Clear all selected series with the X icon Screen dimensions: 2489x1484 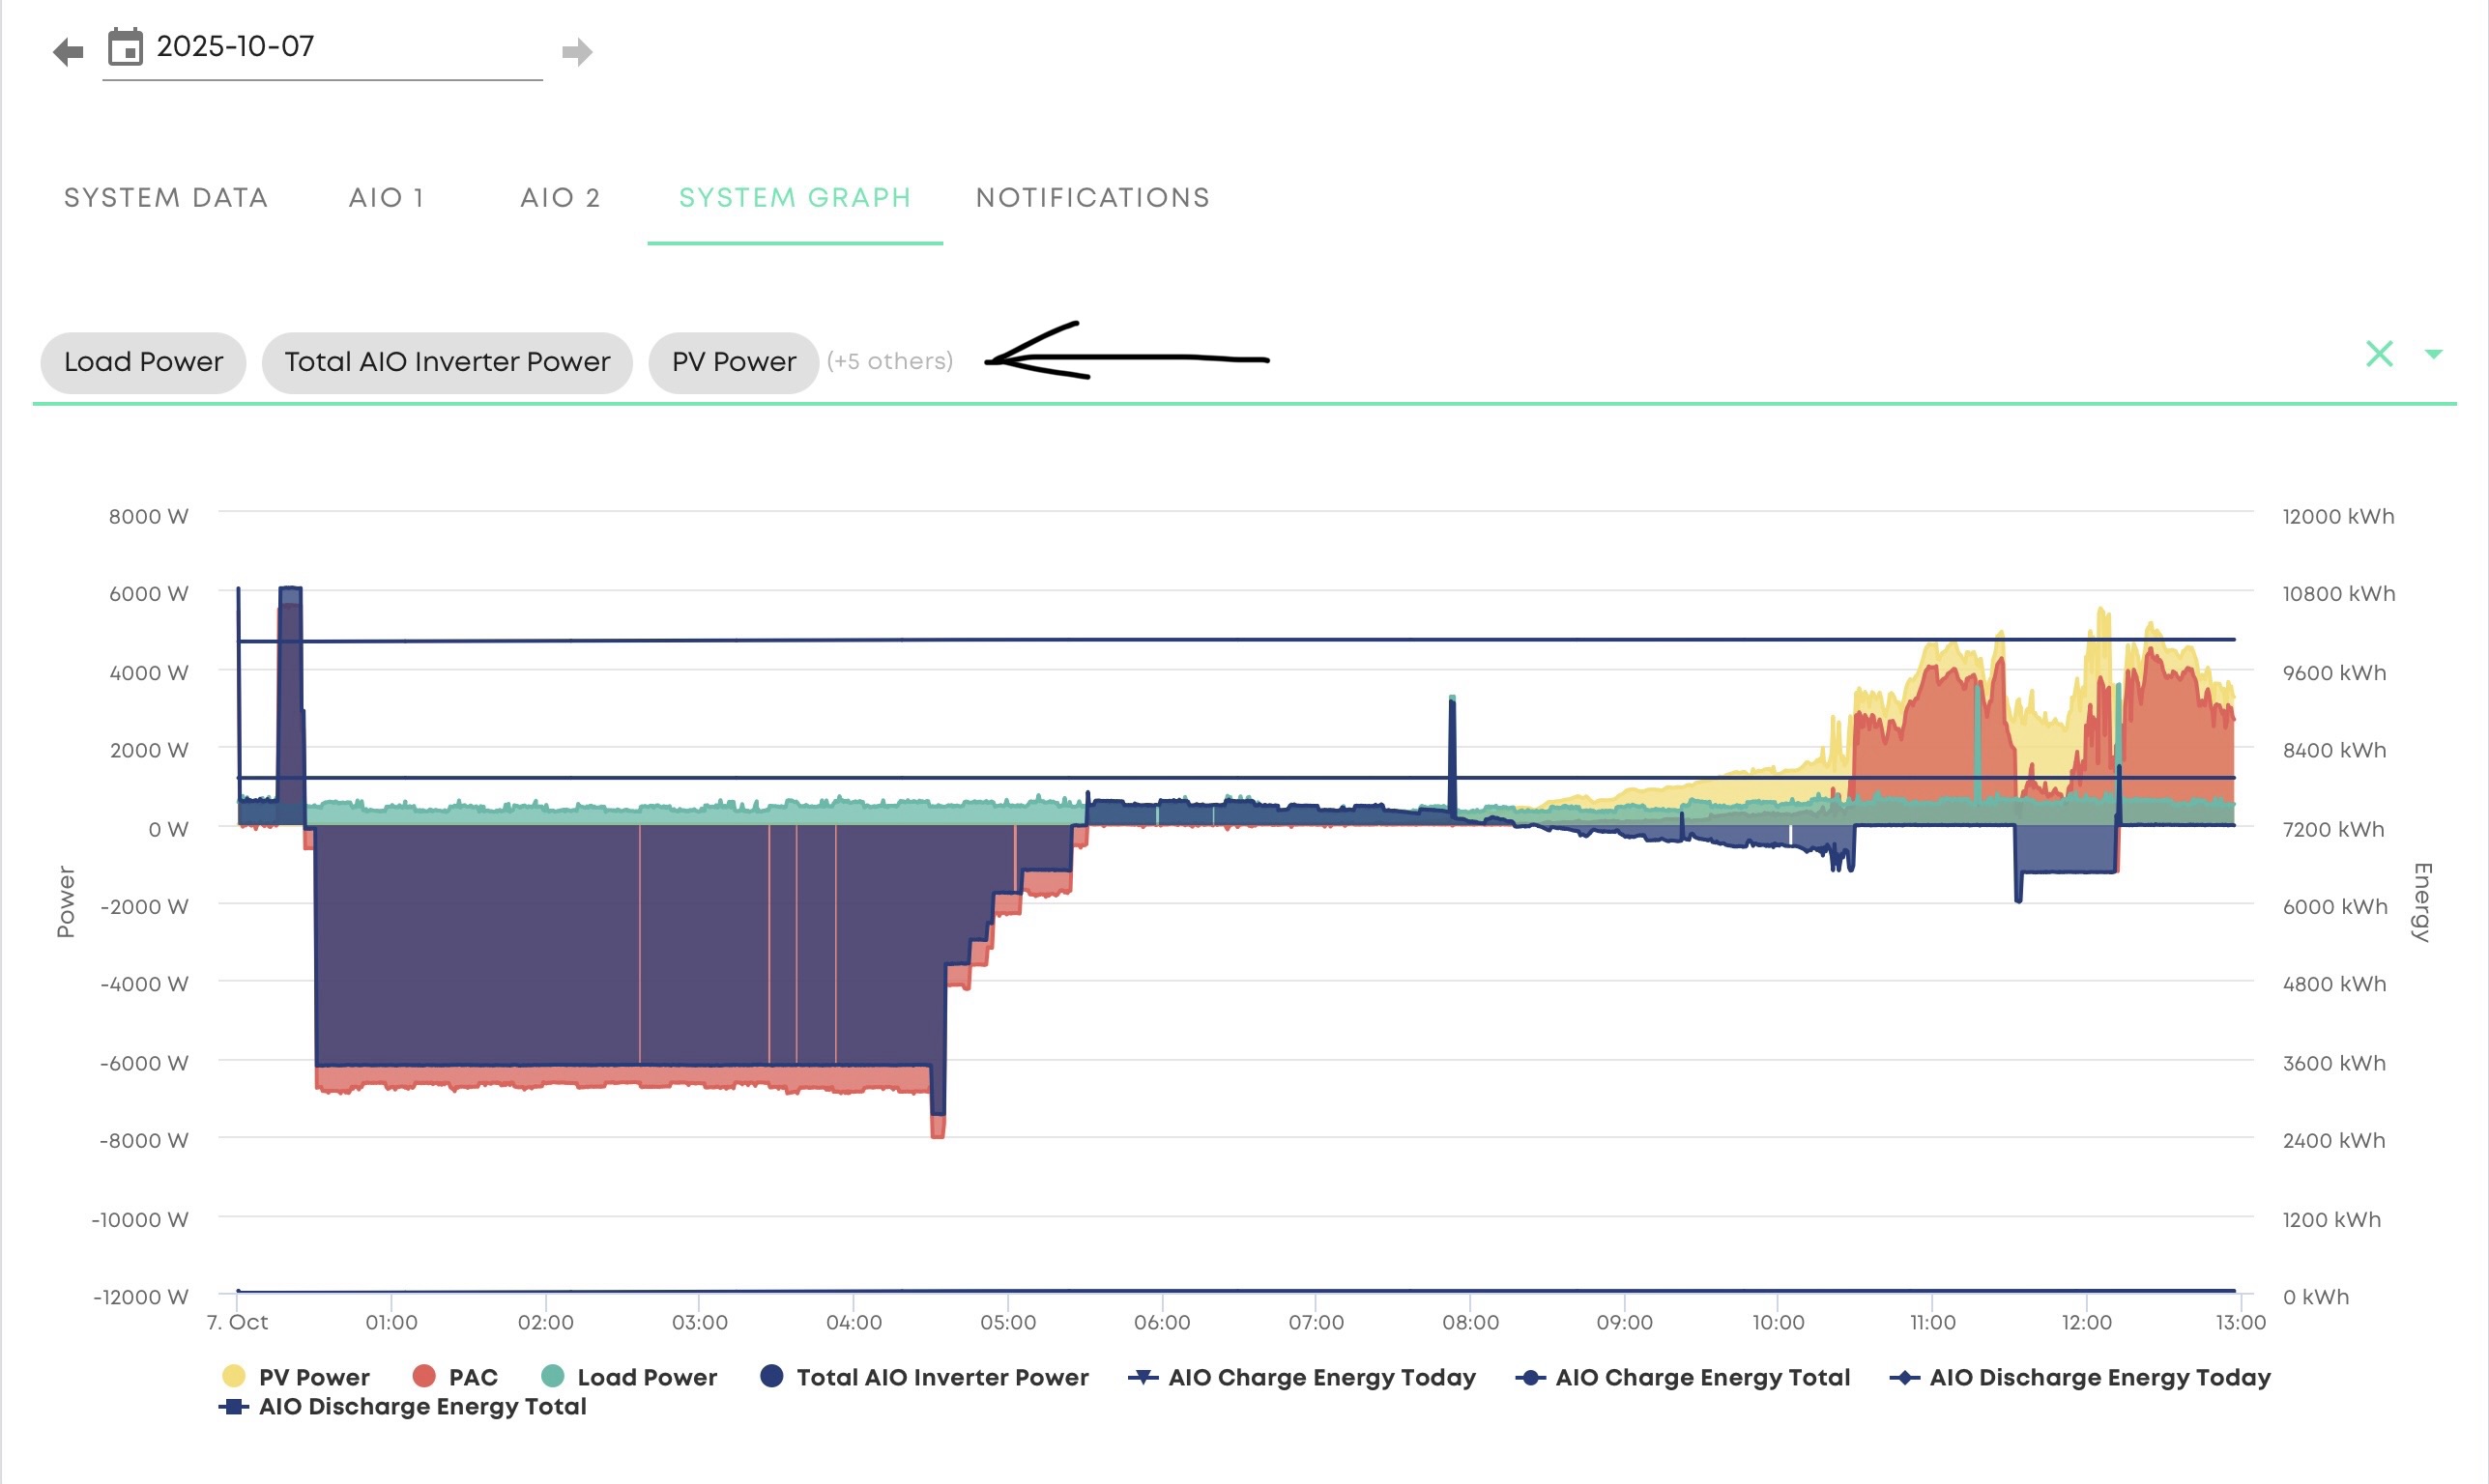(2379, 354)
